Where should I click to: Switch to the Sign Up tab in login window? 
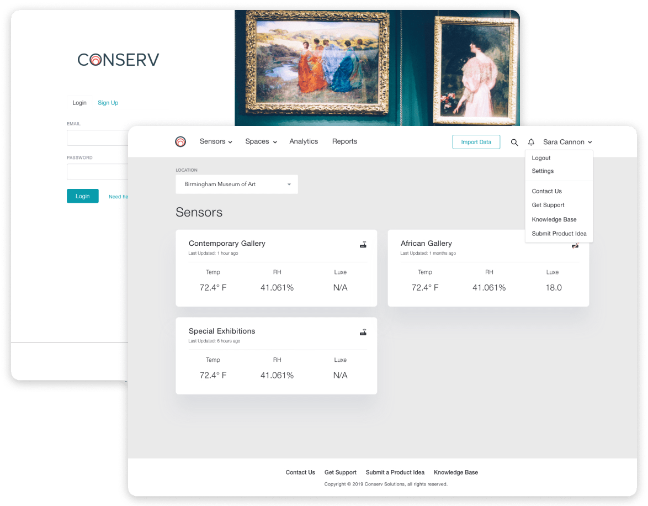click(x=108, y=103)
